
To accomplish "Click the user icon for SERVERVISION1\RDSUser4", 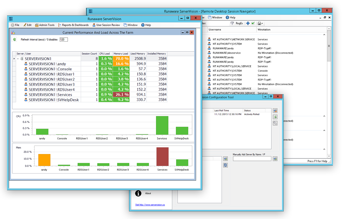I will (26, 89).
